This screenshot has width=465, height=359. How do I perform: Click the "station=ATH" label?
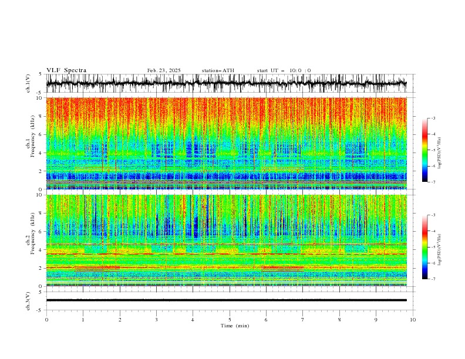(218, 70)
